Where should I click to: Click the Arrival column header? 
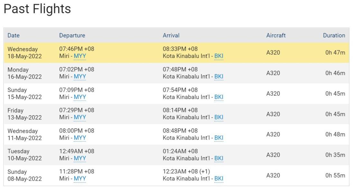tap(171, 35)
